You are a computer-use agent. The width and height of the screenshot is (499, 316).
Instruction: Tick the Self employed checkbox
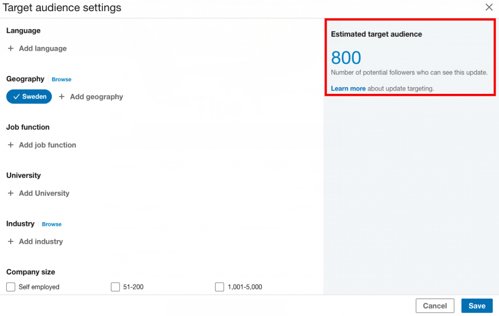coord(11,287)
